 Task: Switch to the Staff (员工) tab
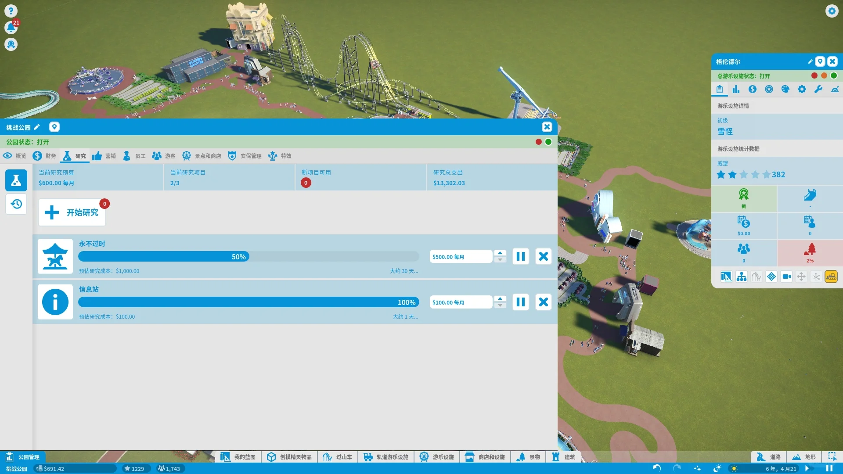point(134,156)
